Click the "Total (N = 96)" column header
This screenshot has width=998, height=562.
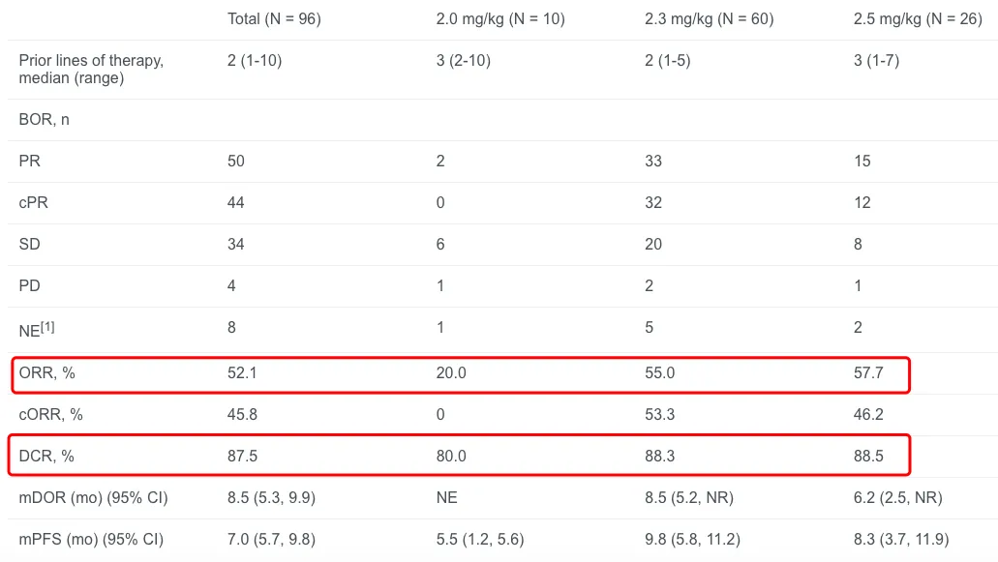pos(274,19)
